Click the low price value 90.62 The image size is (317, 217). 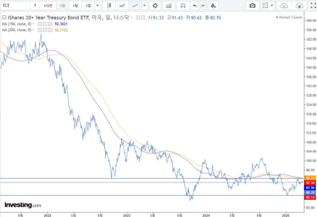196,18
